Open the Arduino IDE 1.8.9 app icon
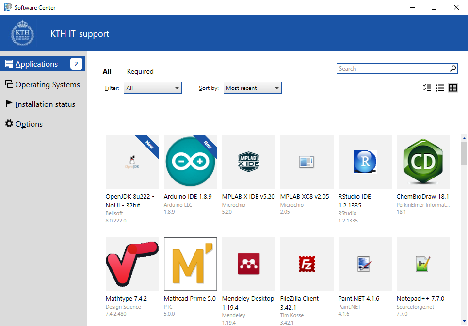This screenshot has width=468, height=326. click(x=190, y=162)
